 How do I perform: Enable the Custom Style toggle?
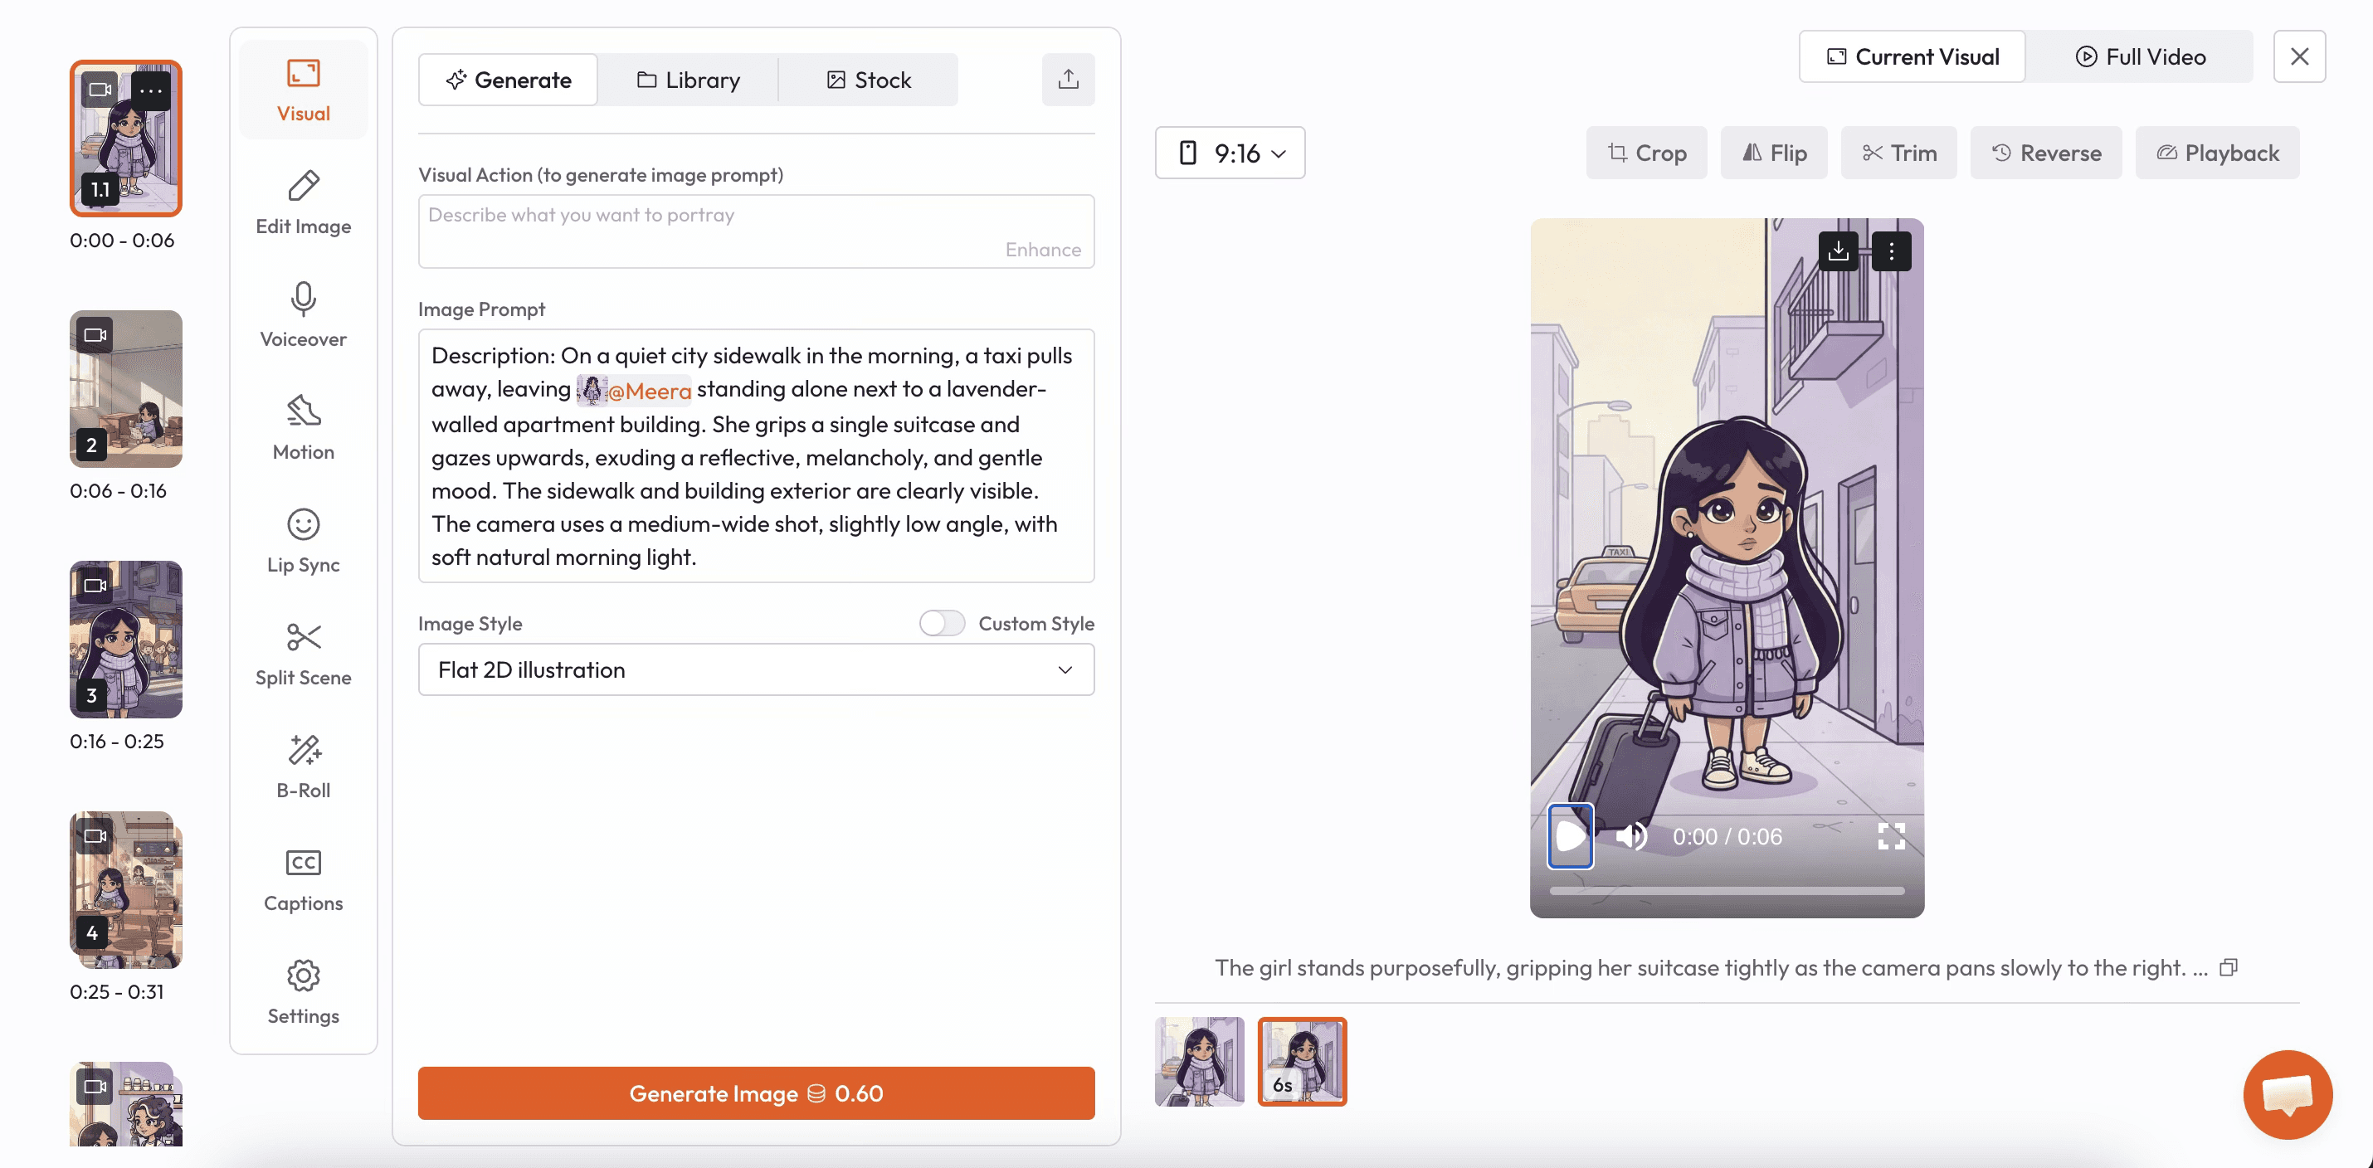[x=942, y=624]
